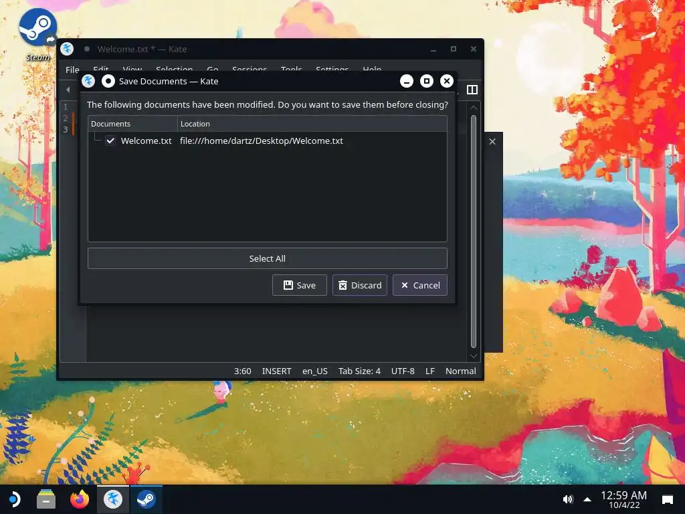Open the Steam desktop shortcut icon
685x514 pixels.
[37, 28]
